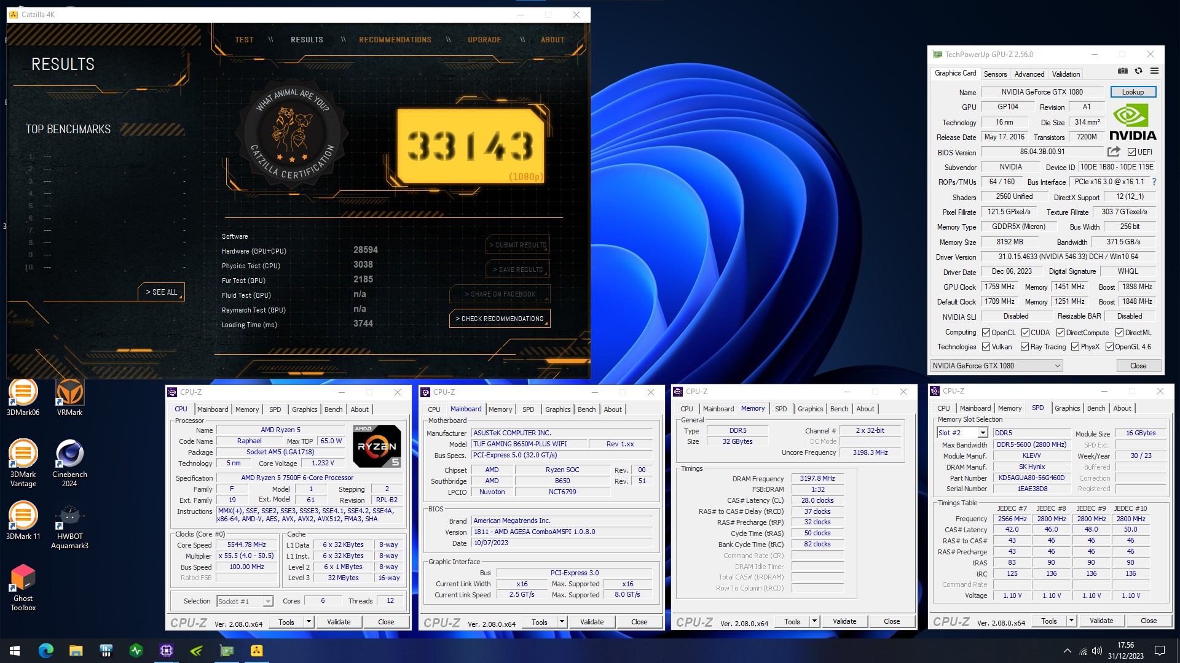Open the 3DMark 11 desktop icon
1180x663 pixels.
pos(23,521)
